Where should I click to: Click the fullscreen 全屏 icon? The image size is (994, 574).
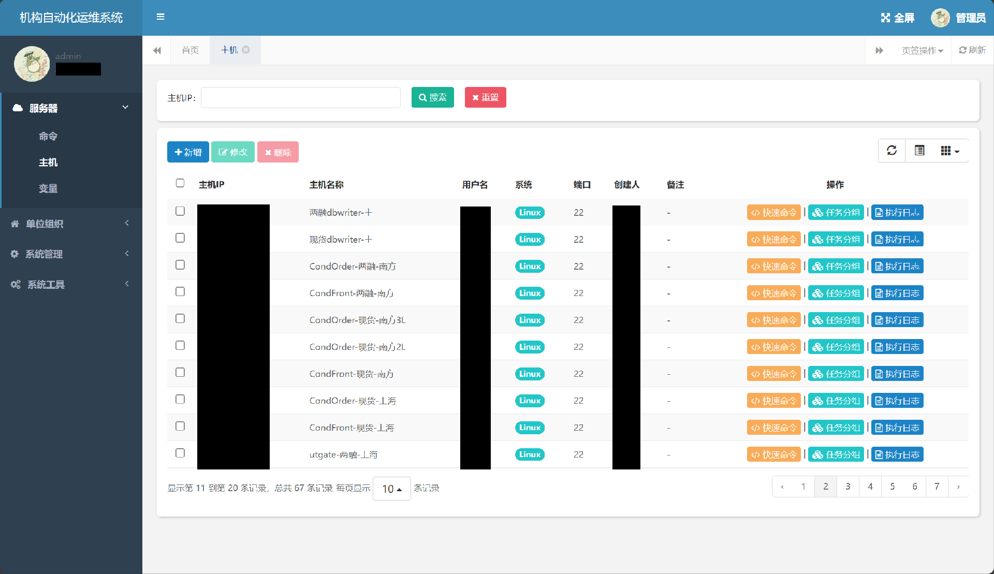(886, 18)
